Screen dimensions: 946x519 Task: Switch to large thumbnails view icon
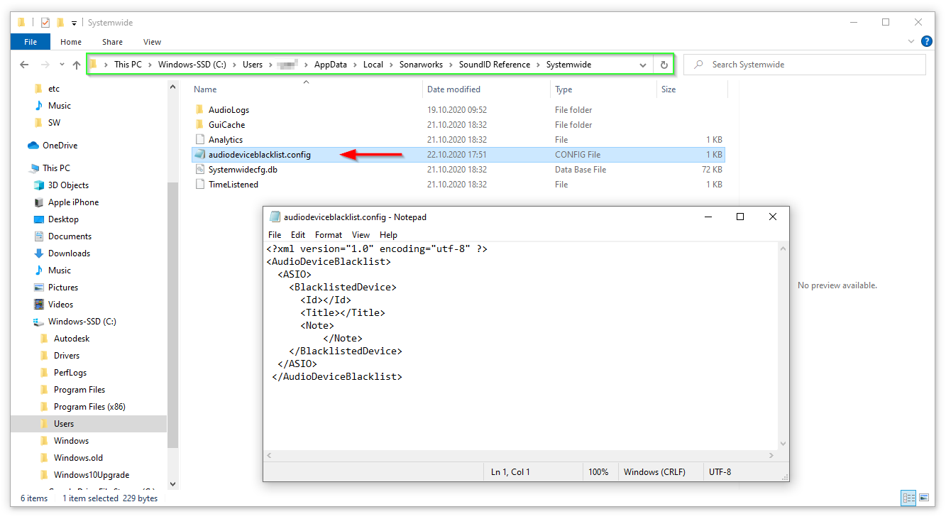pyautogui.click(x=923, y=498)
